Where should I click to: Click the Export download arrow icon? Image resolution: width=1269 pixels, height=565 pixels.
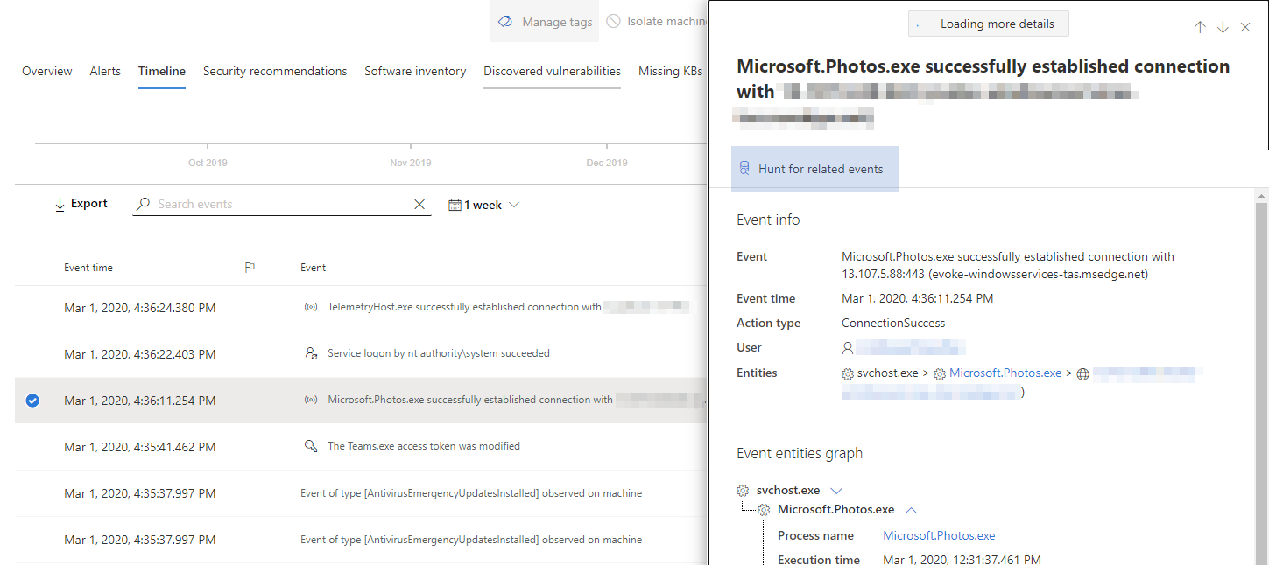[x=60, y=204]
